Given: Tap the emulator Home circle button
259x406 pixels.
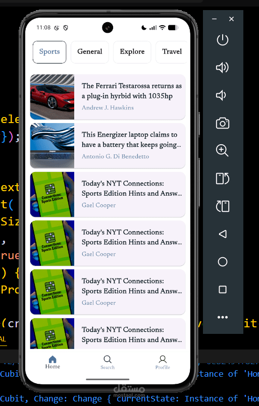Looking at the screenshot, I should (223, 262).
